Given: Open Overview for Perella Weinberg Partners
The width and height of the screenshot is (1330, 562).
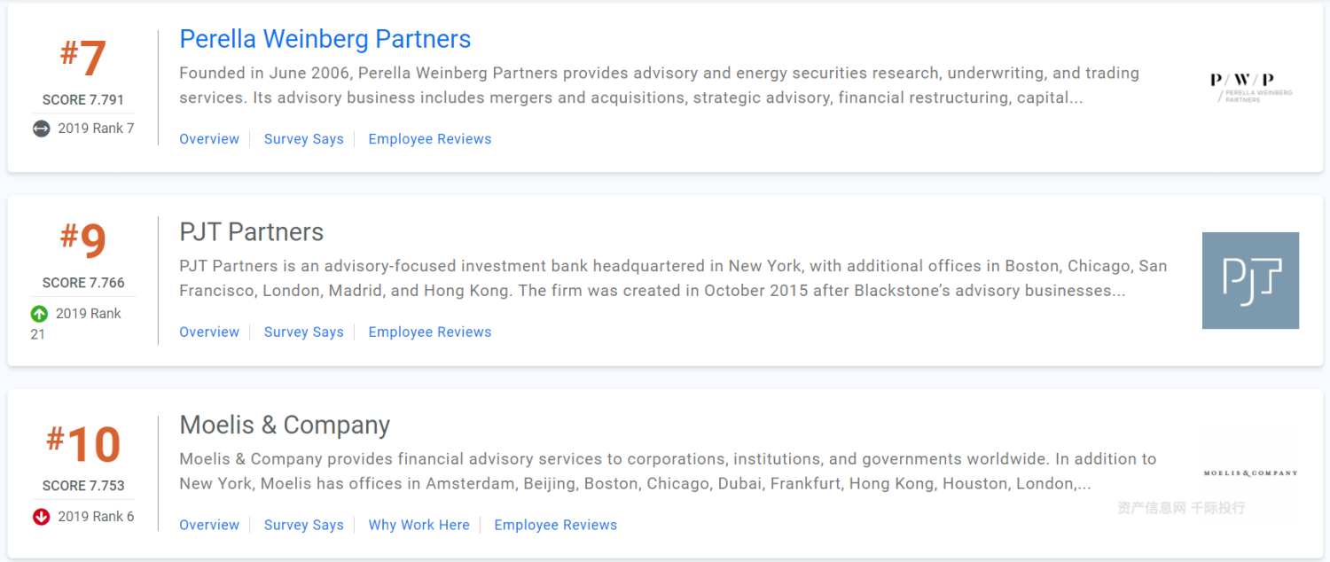Looking at the screenshot, I should click(x=209, y=139).
